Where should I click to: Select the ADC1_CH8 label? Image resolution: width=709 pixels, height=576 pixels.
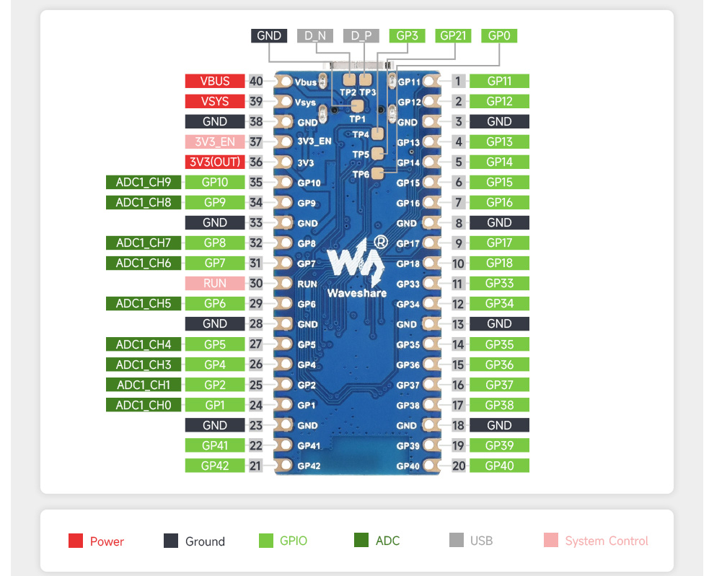(x=144, y=202)
